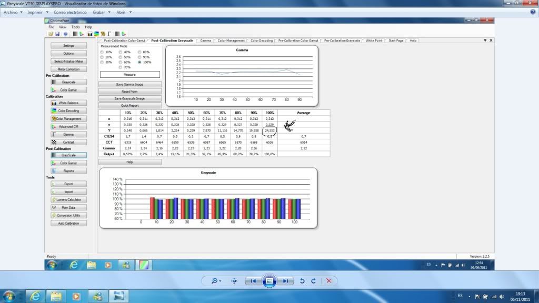Delete the photo with the red X

[328, 281]
